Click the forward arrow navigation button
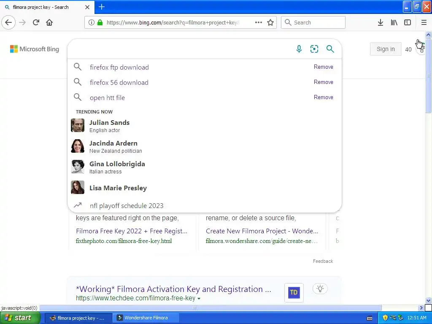The height and width of the screenshot is (324, 432). point(22,22)
